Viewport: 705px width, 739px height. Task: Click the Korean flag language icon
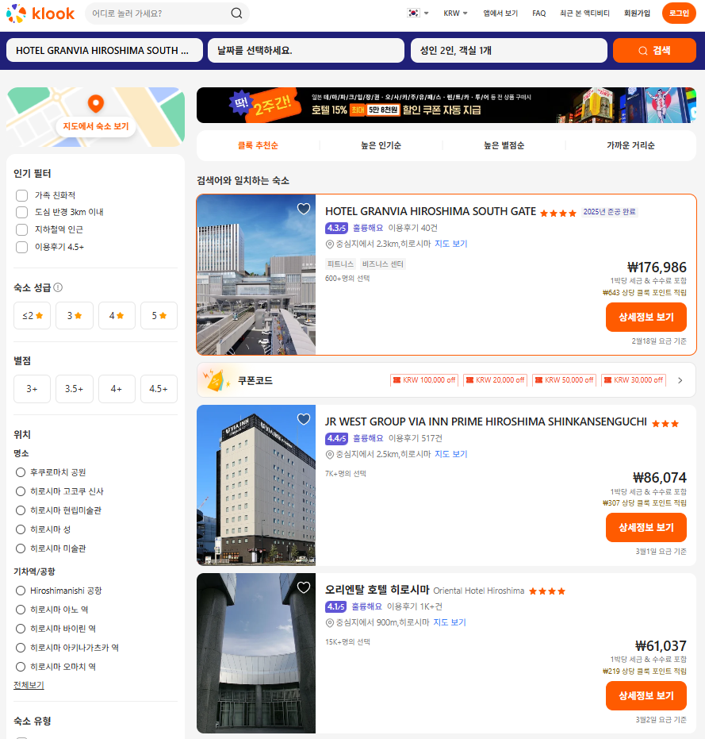(413, 13)
